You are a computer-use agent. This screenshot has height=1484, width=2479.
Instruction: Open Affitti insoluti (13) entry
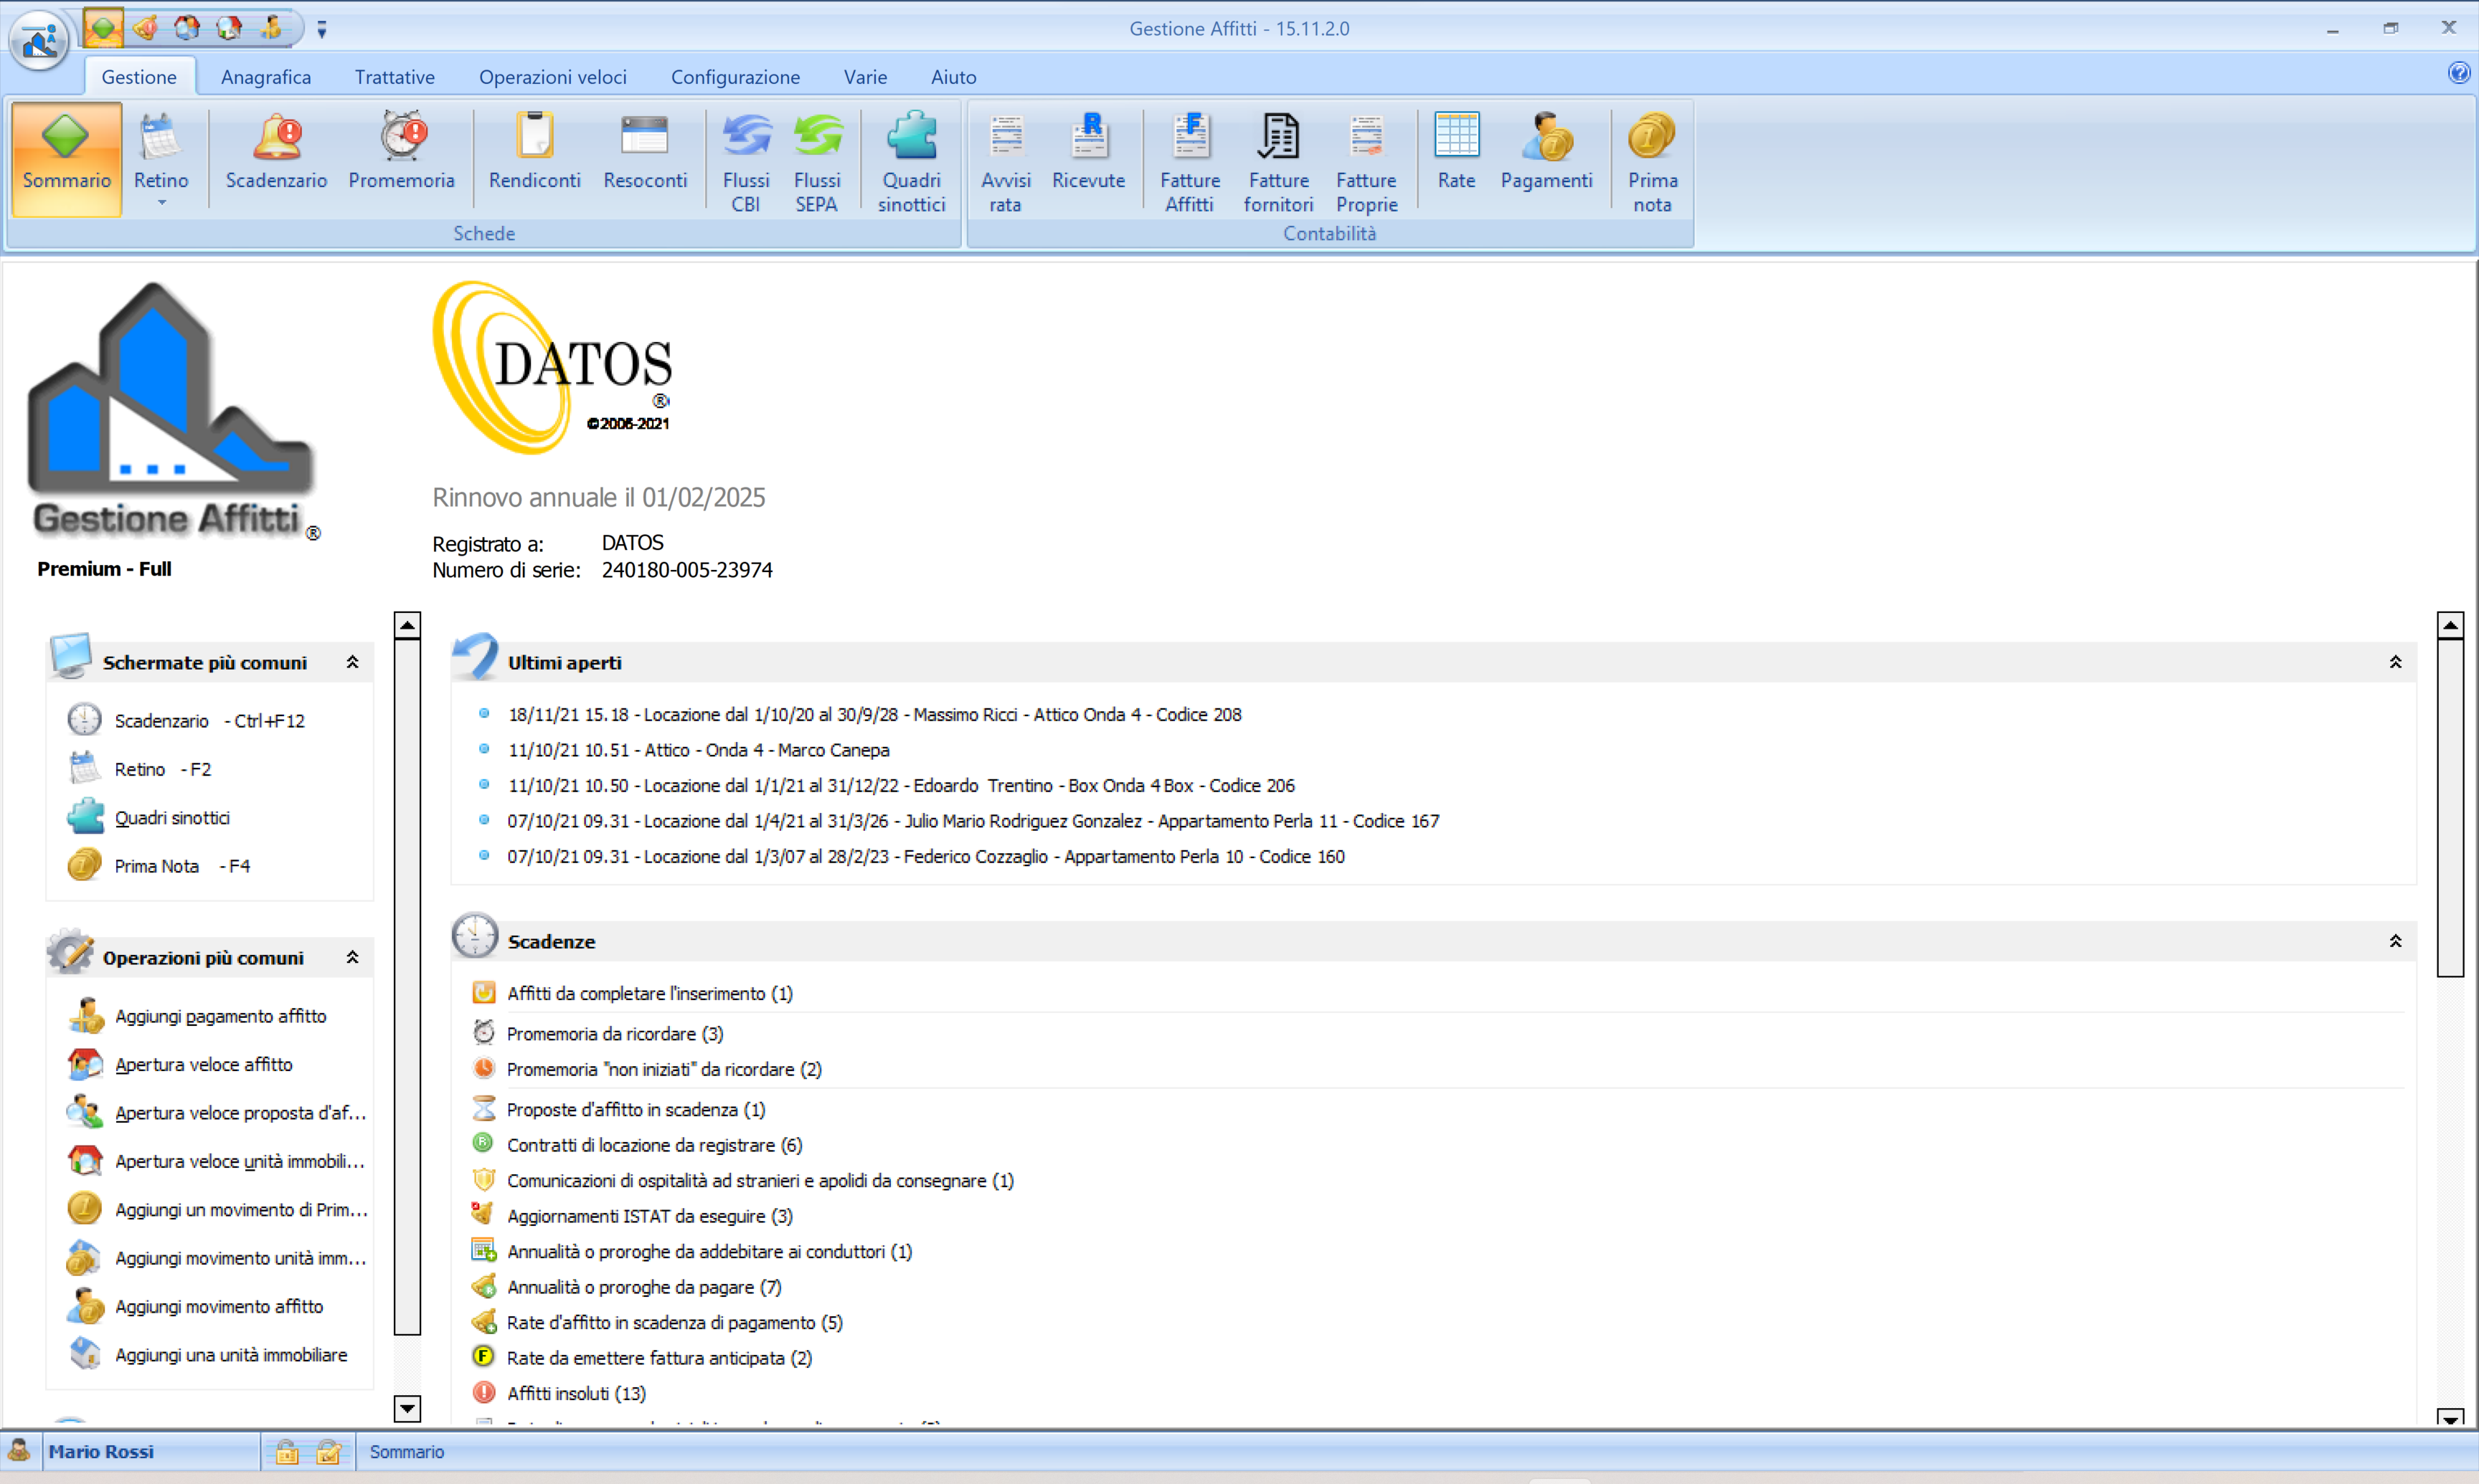click(x=575, y=1393)
